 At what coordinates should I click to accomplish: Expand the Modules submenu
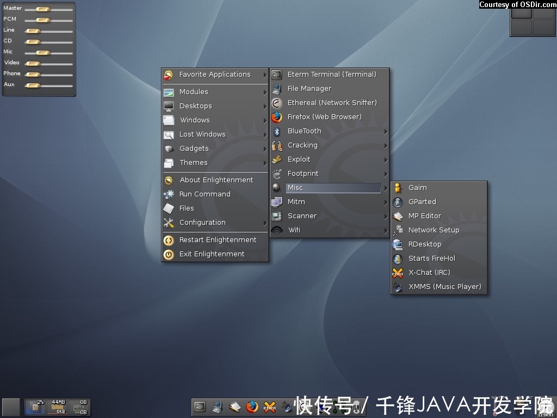(x=215, y=91)
